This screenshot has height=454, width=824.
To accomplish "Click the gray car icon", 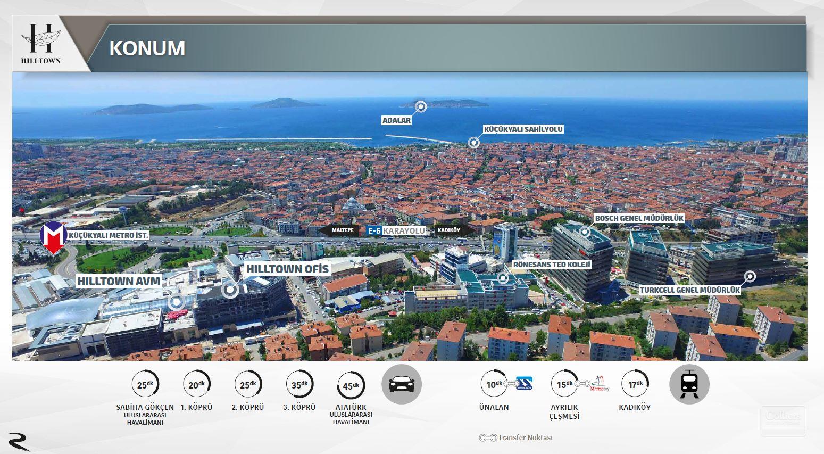I will [x=402, y=384].
